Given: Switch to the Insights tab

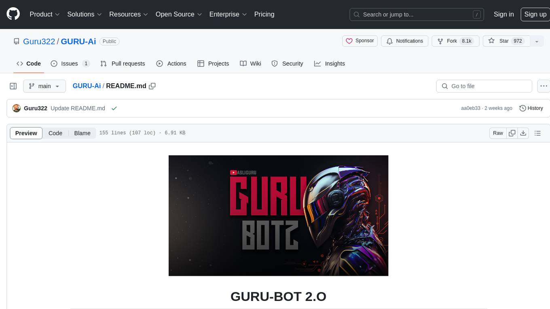Looking at the screenshot, I should 330,63.
